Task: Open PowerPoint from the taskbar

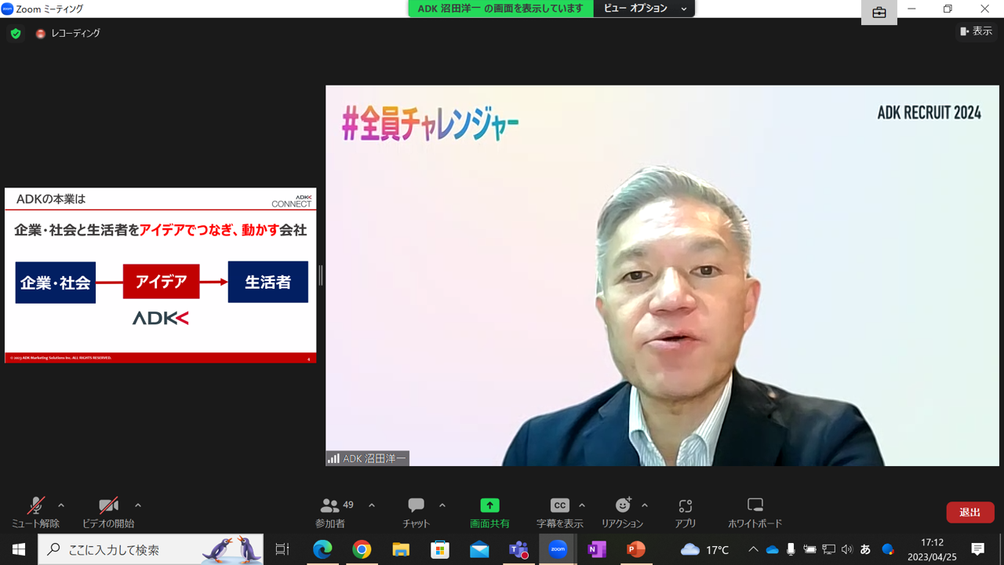Action: pyautogui.click(x=636, y=549)
